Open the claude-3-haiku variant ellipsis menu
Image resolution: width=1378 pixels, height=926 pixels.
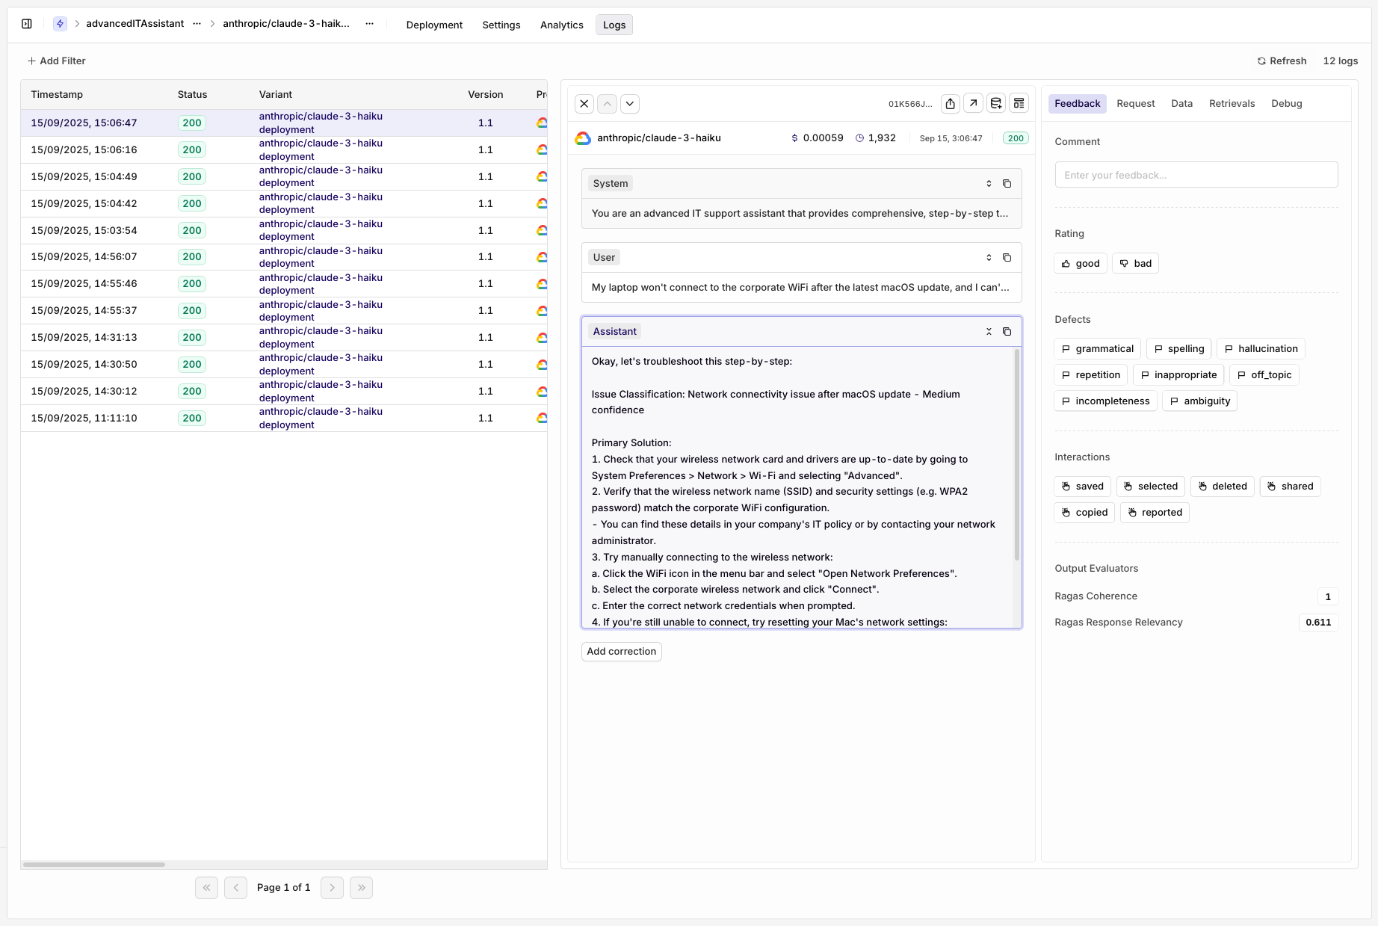pos(369,24)
